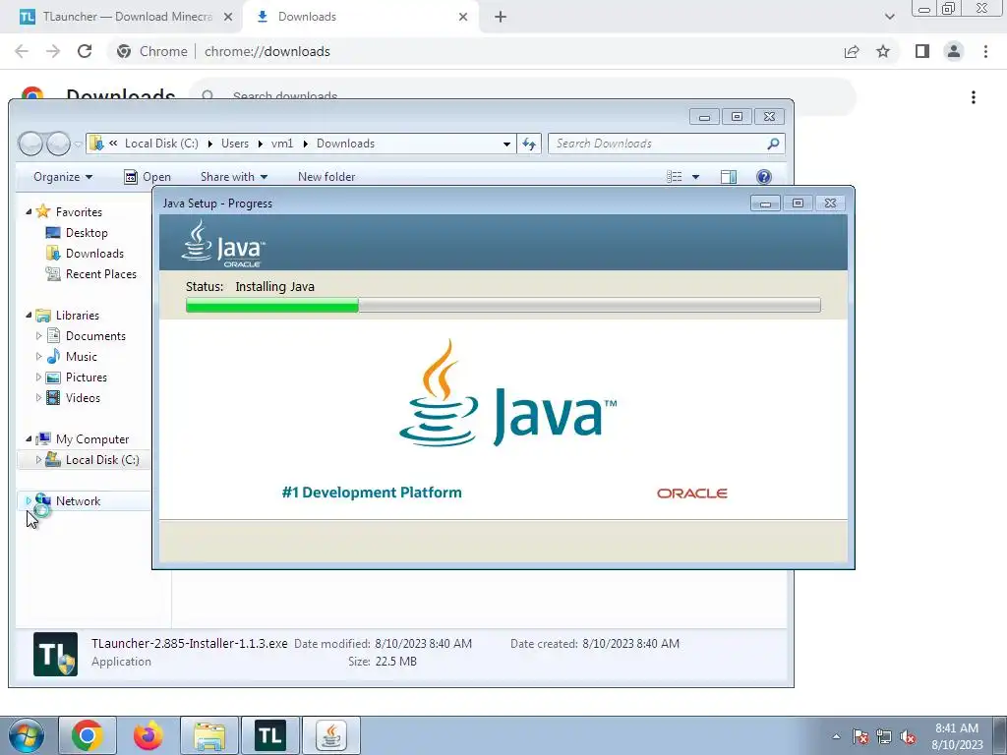The height and width of the screenshot is (755, 1007).
Task: Collapse the Favorites group
Action: click(x=29, y=211)
